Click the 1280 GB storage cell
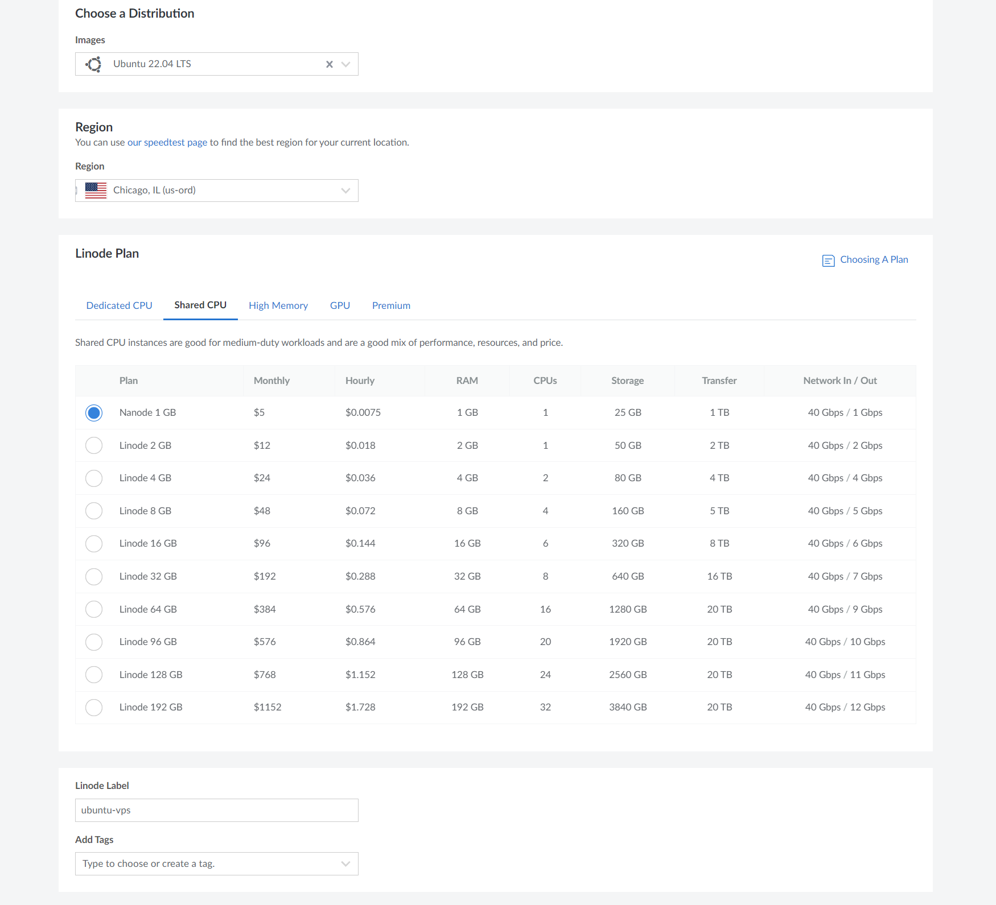 point(628,609)
